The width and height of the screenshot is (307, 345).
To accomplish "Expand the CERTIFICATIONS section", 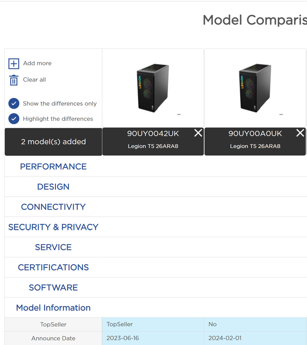I will click(x=53, y=267).
